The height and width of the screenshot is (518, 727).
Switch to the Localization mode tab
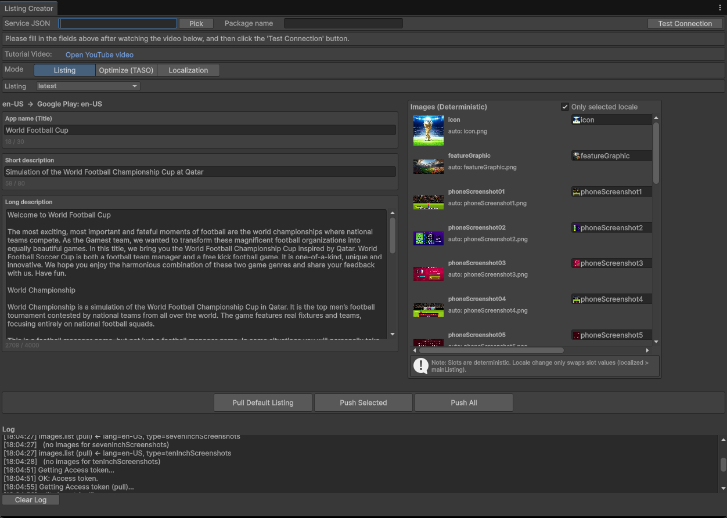pyautogui.click(x=188, y=70)
